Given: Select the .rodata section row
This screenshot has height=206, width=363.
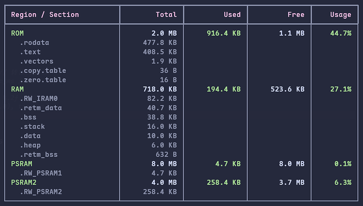Looking at the screenshot, I should click(x=35, y=42).
